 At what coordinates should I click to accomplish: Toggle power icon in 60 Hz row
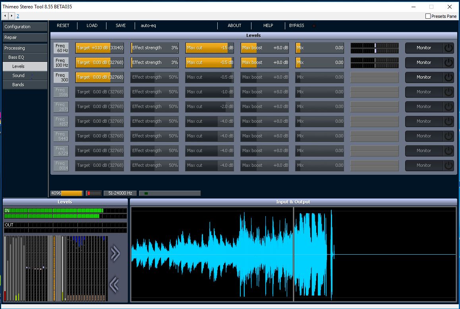pos(448,48)
